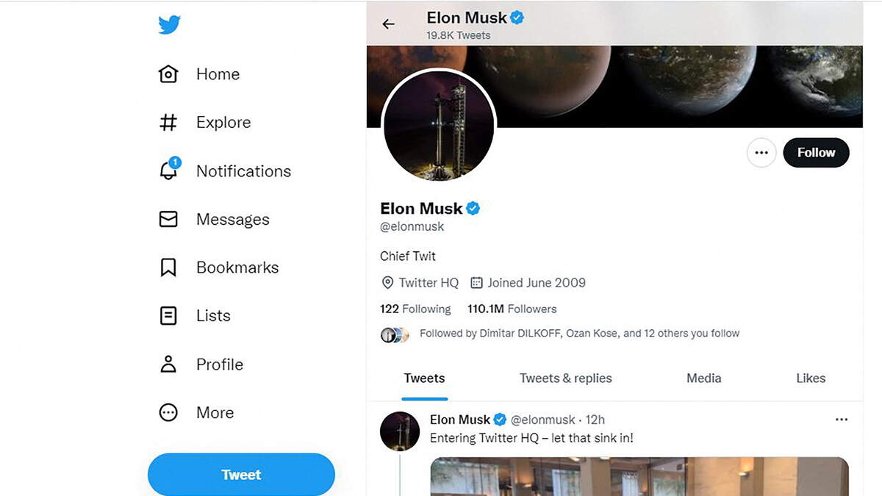Click the Twitter bird logo
Image resolution: width=882 pixels, height=496 pixels.
tap(169, 26)
